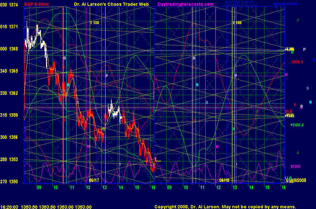Click the "spcctom.txt" file name label
Image resolution: width=316 pixels, height=209 pixels.
285,4
